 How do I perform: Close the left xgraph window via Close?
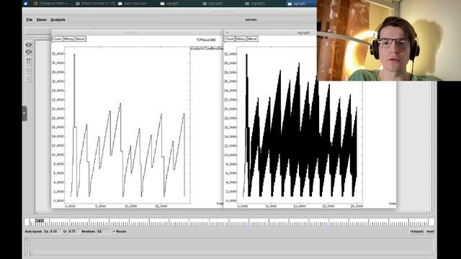(57, 39)
